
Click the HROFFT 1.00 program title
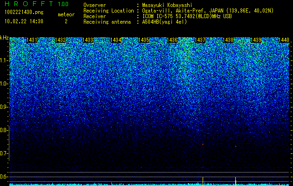click(x=37, y=4)
